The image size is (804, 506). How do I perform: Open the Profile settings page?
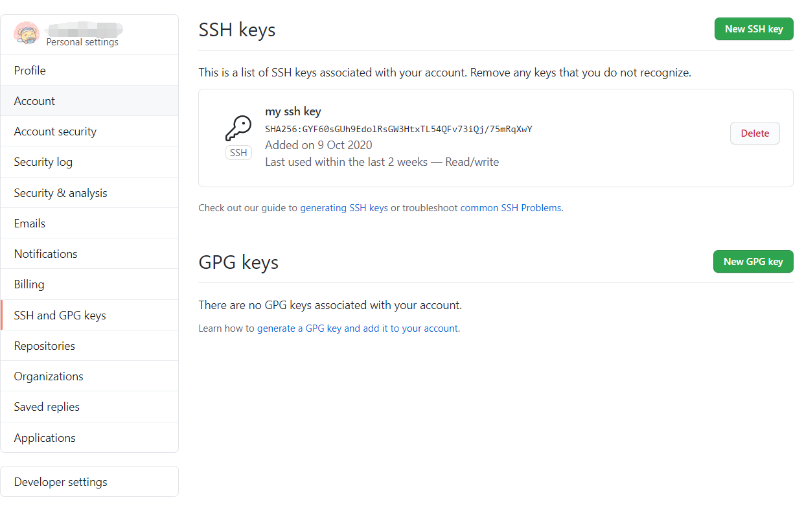click(30, 70)
